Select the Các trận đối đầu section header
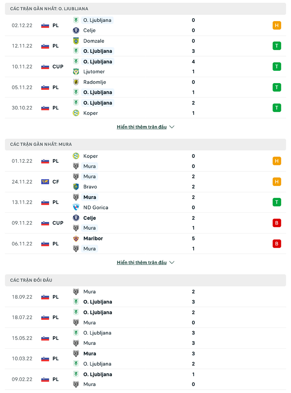This screenshot has height=393, width=291. pos(145,280)
